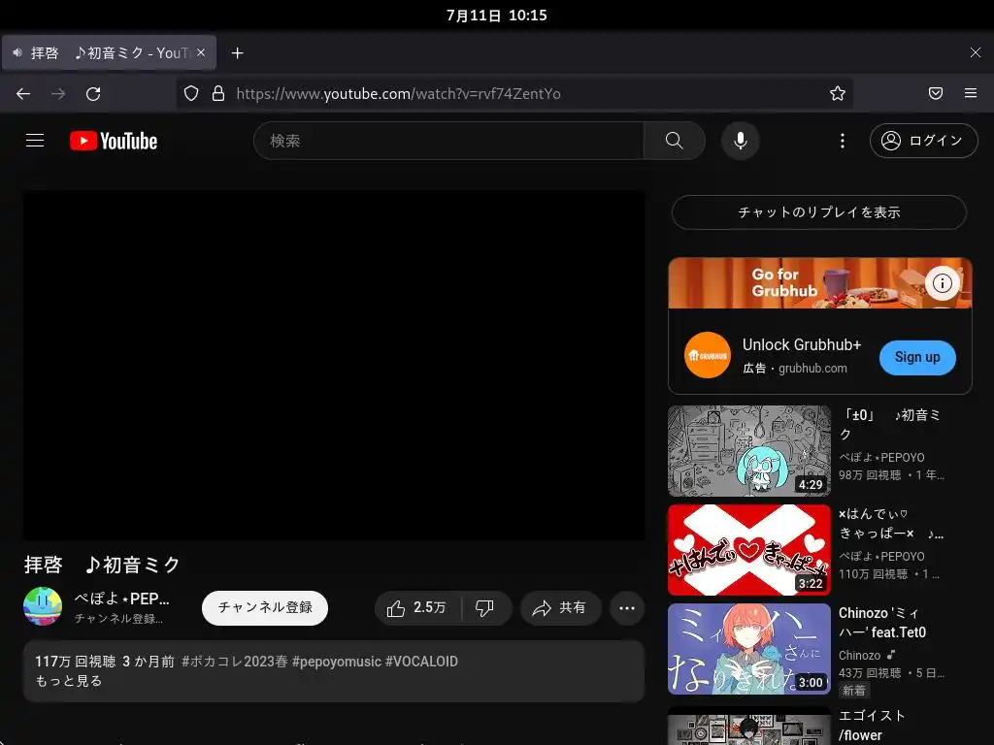Click 110万 回視聴 under はんでぃ video

[x=873, y=574]
